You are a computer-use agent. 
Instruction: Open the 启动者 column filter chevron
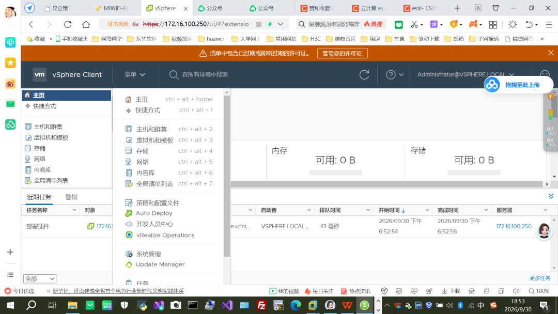tap(309, 210)
